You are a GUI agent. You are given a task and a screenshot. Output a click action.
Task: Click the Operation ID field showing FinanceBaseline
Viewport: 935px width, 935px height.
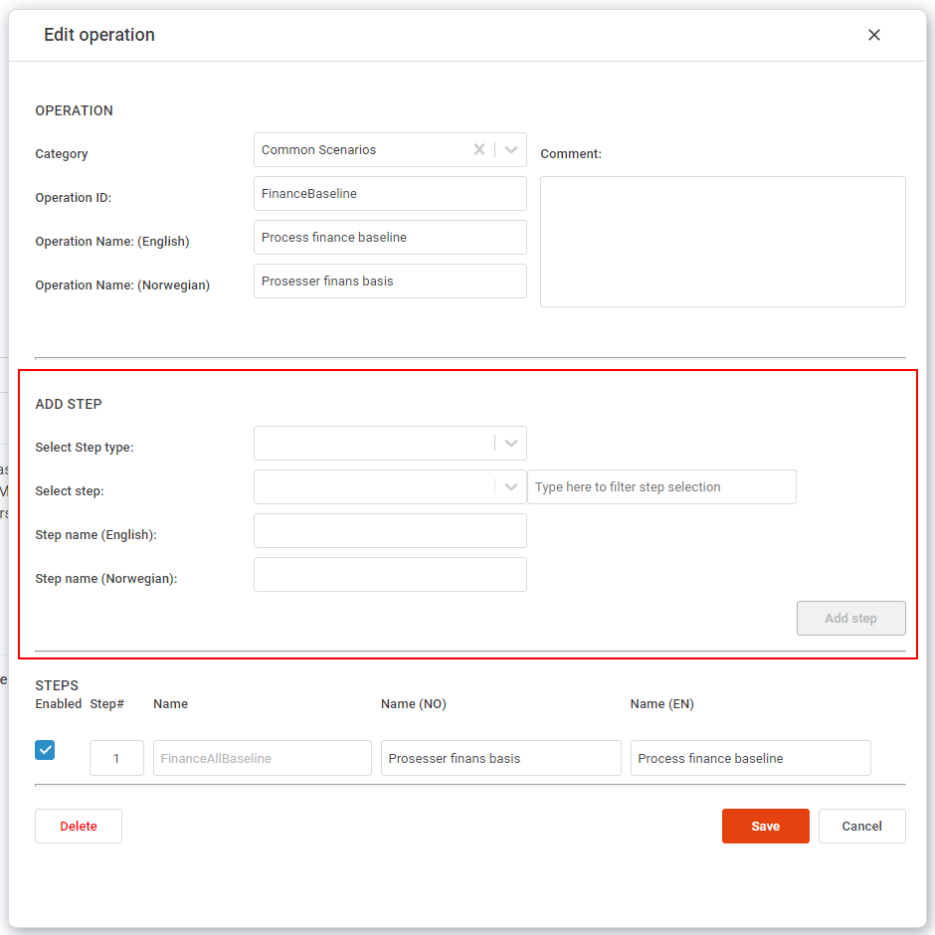tap(390, 193)
